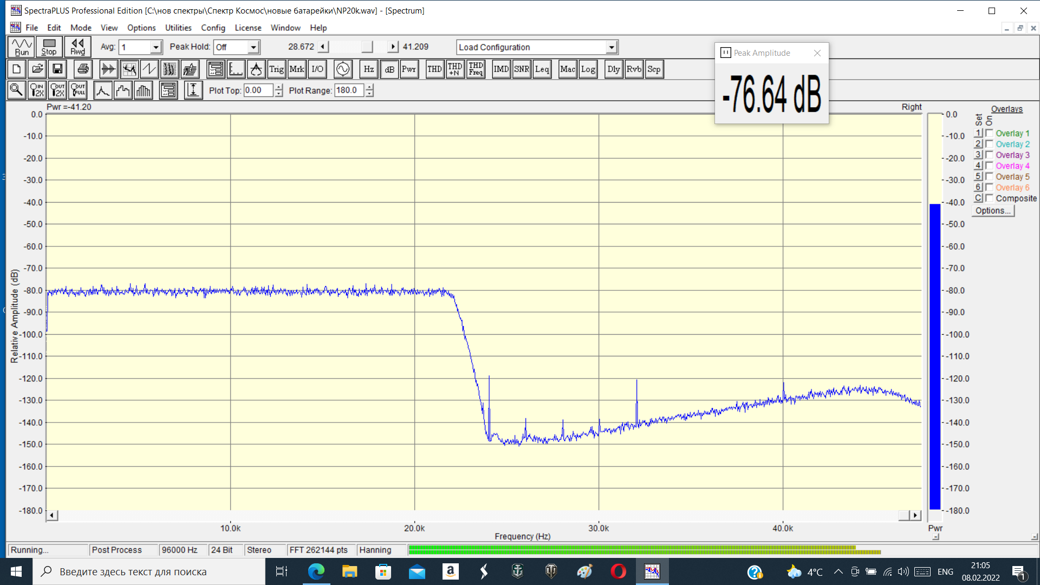Click the overlay Options... button
The image size is (1040, 585).
992,211
